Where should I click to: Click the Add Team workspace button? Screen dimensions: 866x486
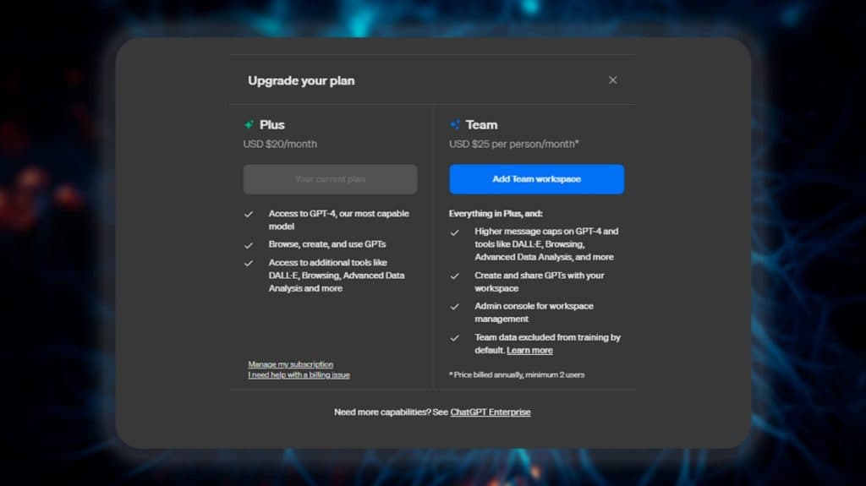pyautogui.click(x=536, y=179)
